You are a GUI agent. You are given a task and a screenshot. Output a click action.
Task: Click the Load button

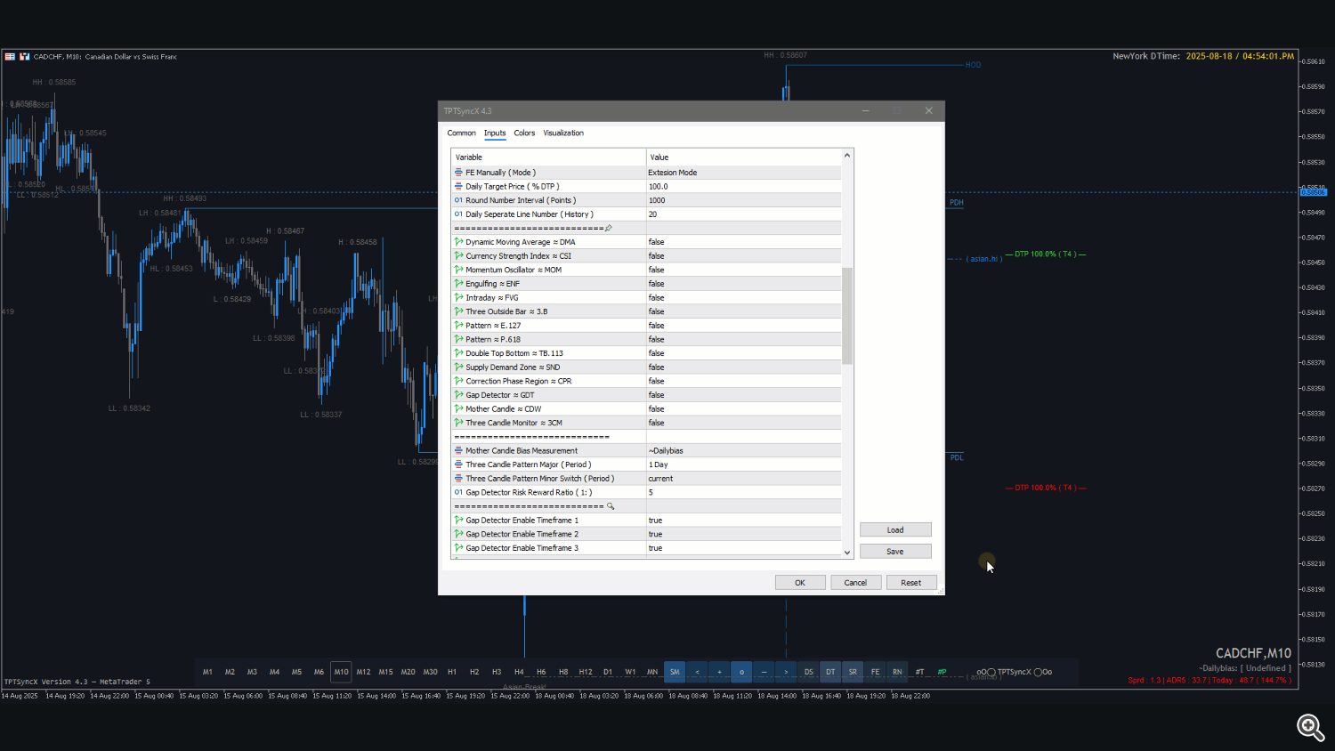pyautogui.click(x=895, y=530)
